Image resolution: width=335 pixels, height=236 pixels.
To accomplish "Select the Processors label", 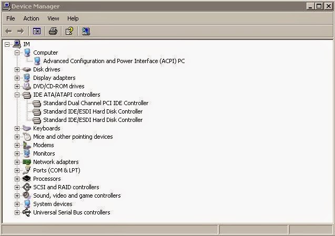I will [47, 179].
